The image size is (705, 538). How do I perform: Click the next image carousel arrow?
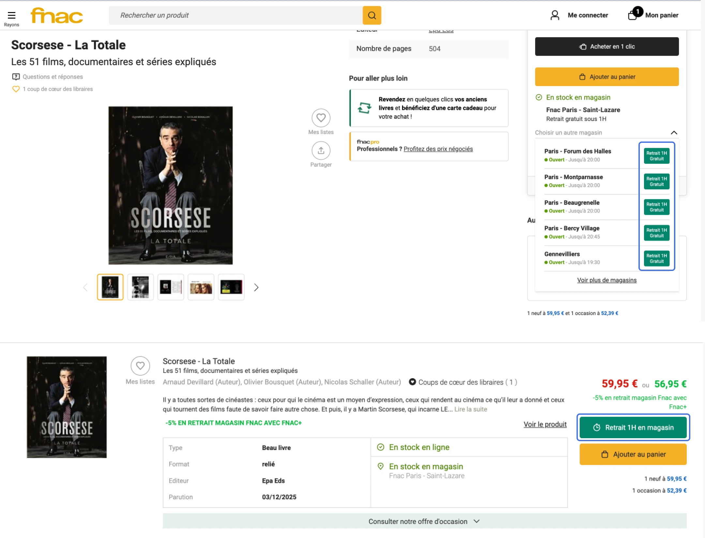(x=256, y=287)
